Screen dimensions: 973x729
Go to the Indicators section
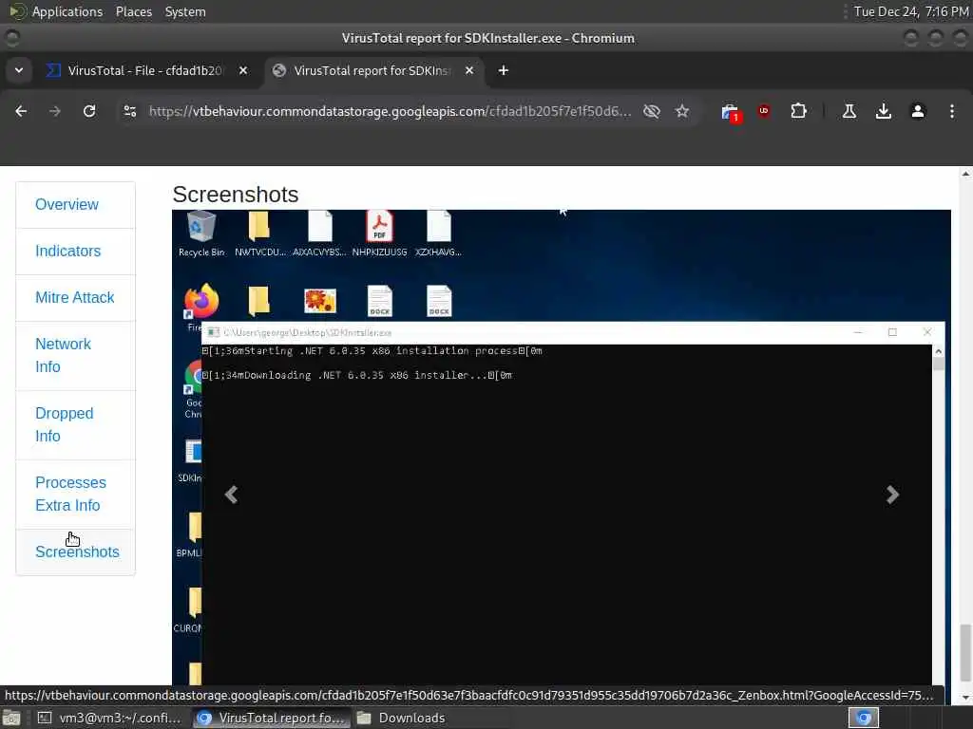(x=67, y=251)
